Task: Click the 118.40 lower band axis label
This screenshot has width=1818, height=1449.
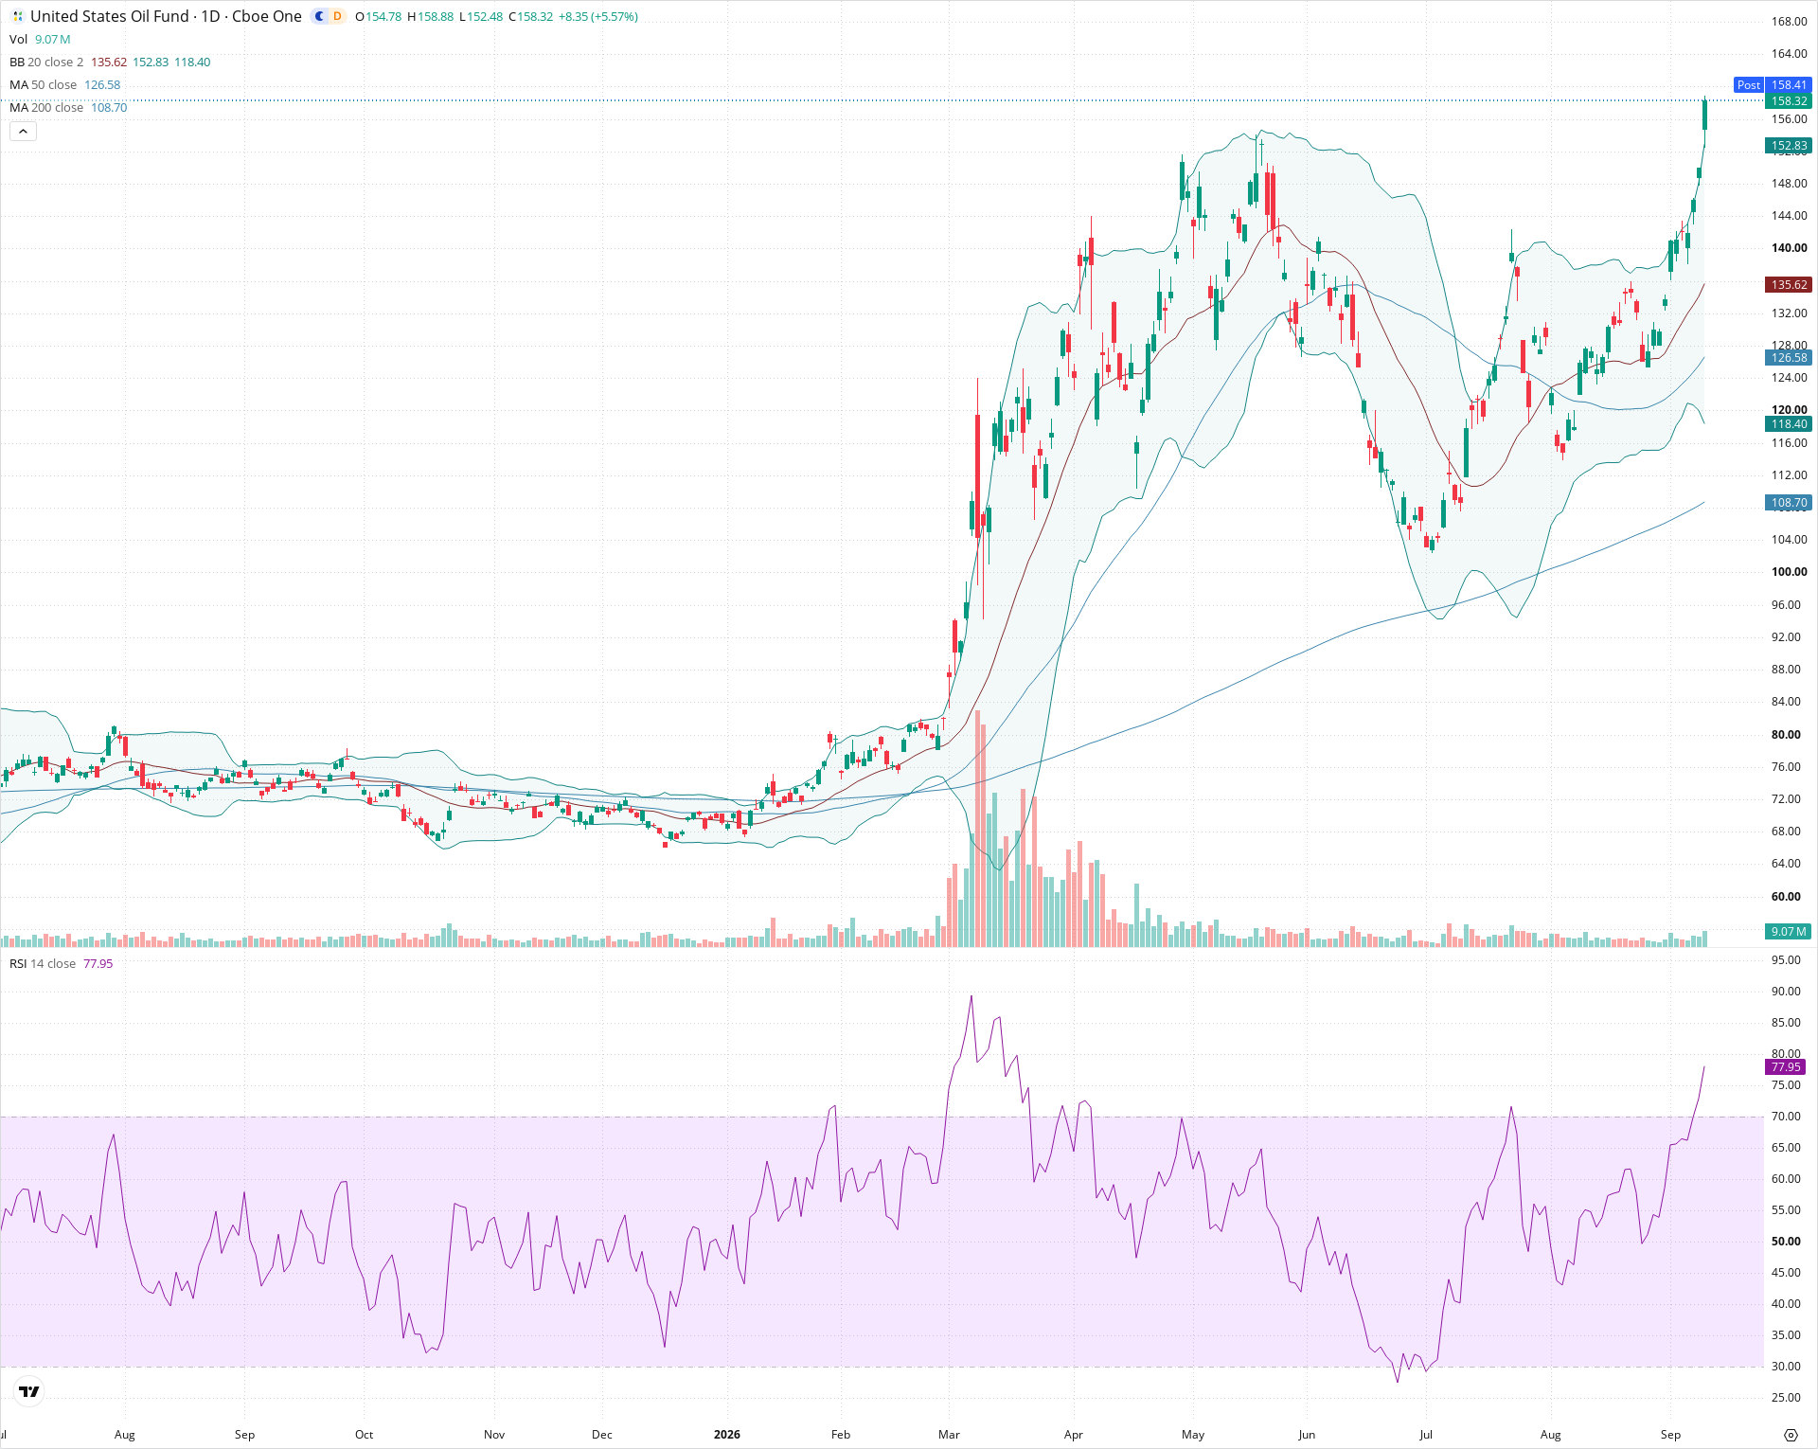Action: 1789,423
